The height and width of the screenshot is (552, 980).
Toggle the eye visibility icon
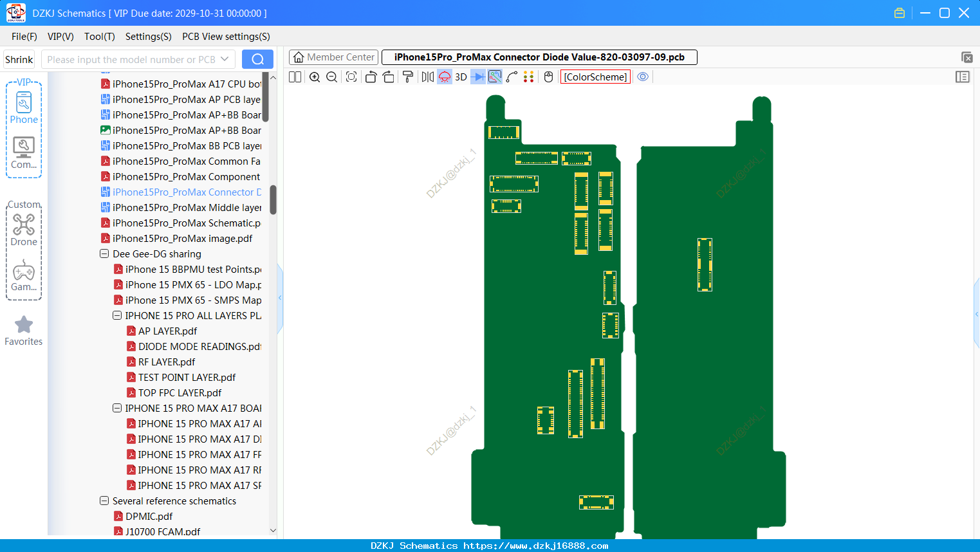(643, 77)
